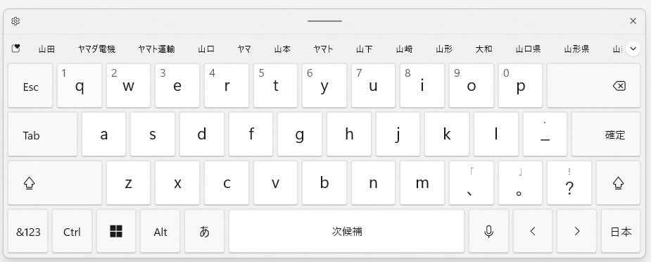
Task: Tap the o key
Action: click(472, 85)
